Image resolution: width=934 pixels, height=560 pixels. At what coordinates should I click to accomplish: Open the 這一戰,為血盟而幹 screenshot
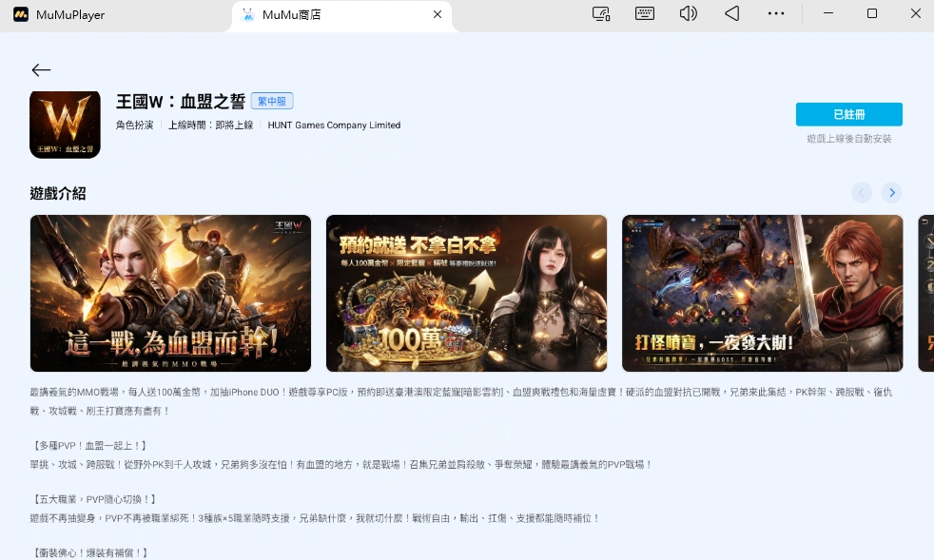pos(170,293)
